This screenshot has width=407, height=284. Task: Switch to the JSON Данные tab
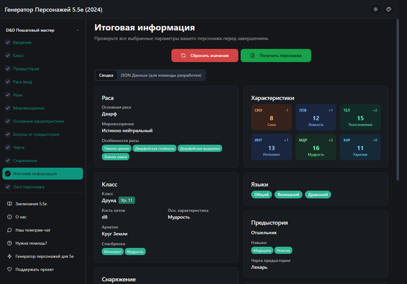pos(161,76)
